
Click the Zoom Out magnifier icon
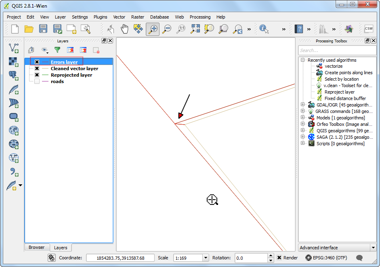tap(166, 29)
